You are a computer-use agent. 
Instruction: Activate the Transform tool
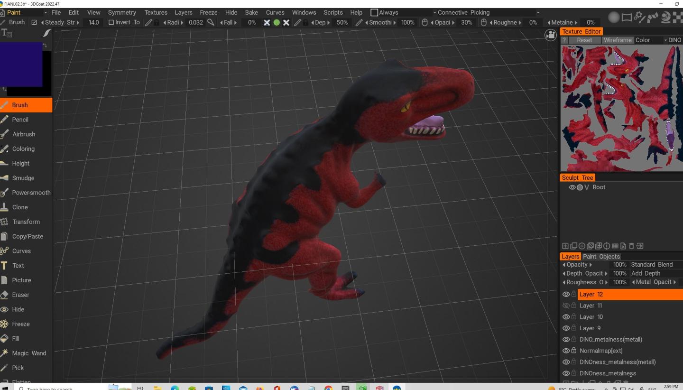(26, 222)
